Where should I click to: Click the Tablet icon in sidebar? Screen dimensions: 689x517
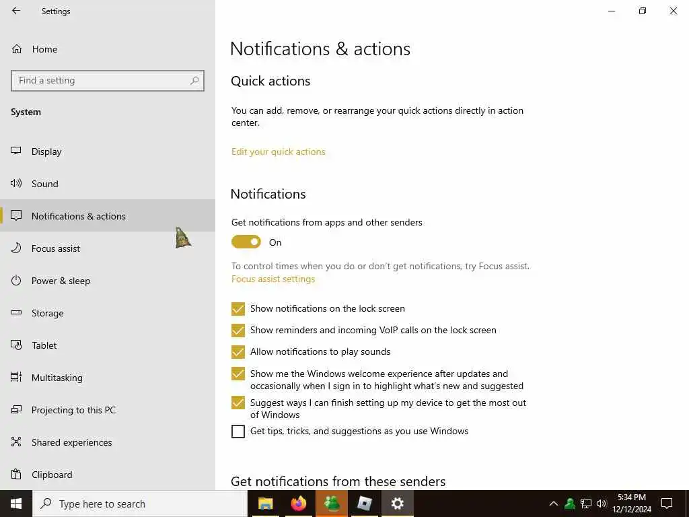point(16,345)
